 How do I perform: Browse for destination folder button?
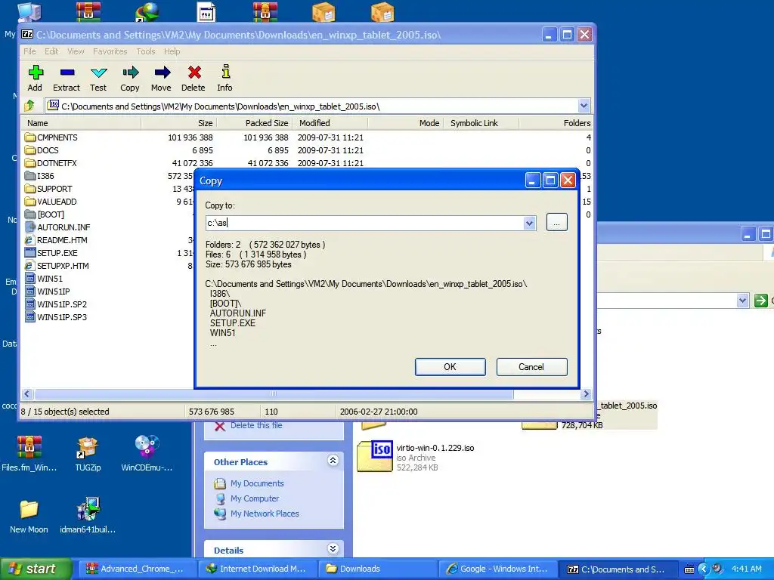[557, 223]
